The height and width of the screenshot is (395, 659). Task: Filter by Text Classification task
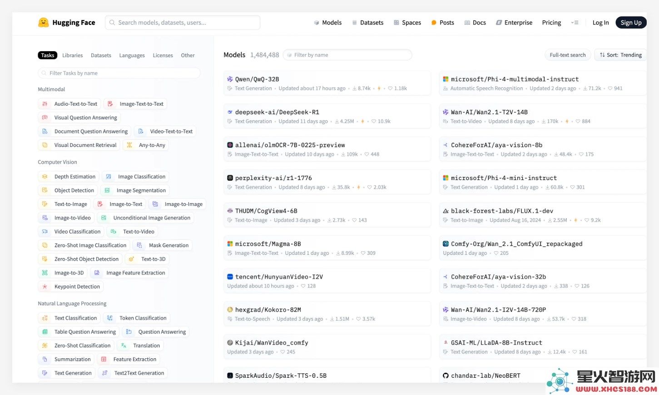pos(69,318)
